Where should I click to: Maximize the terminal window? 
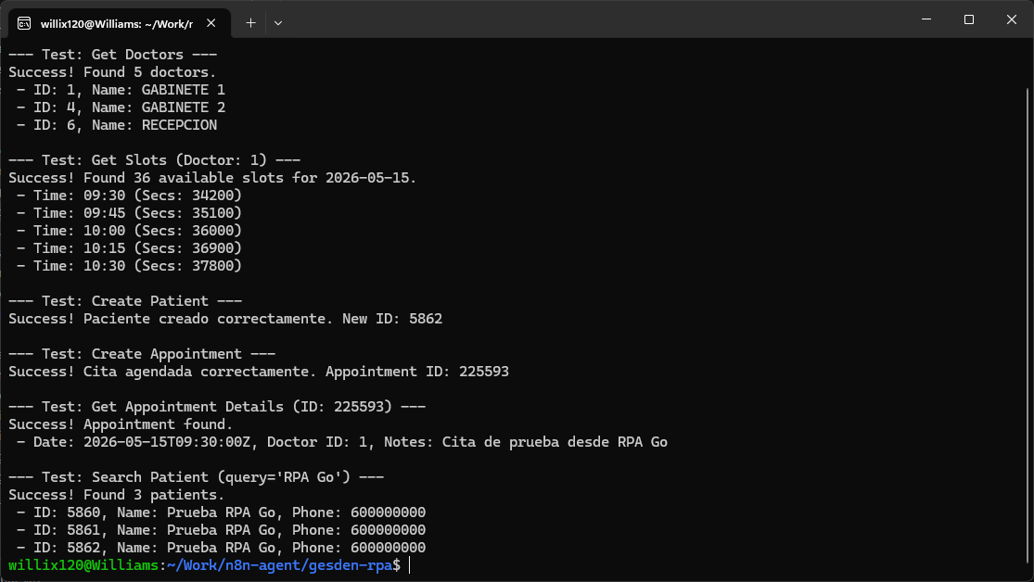point(969,19)
